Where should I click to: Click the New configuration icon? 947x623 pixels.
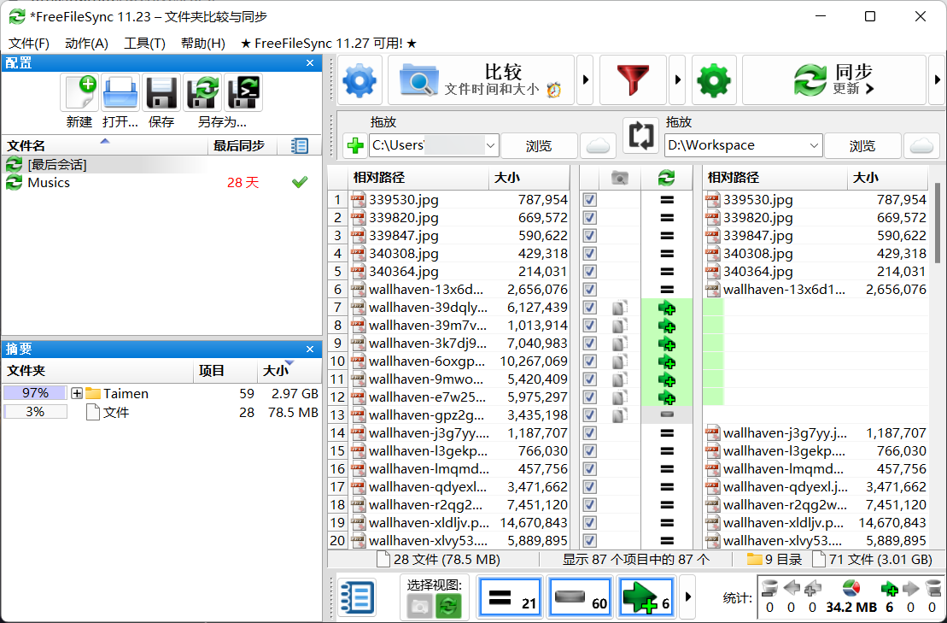(79, 92)
